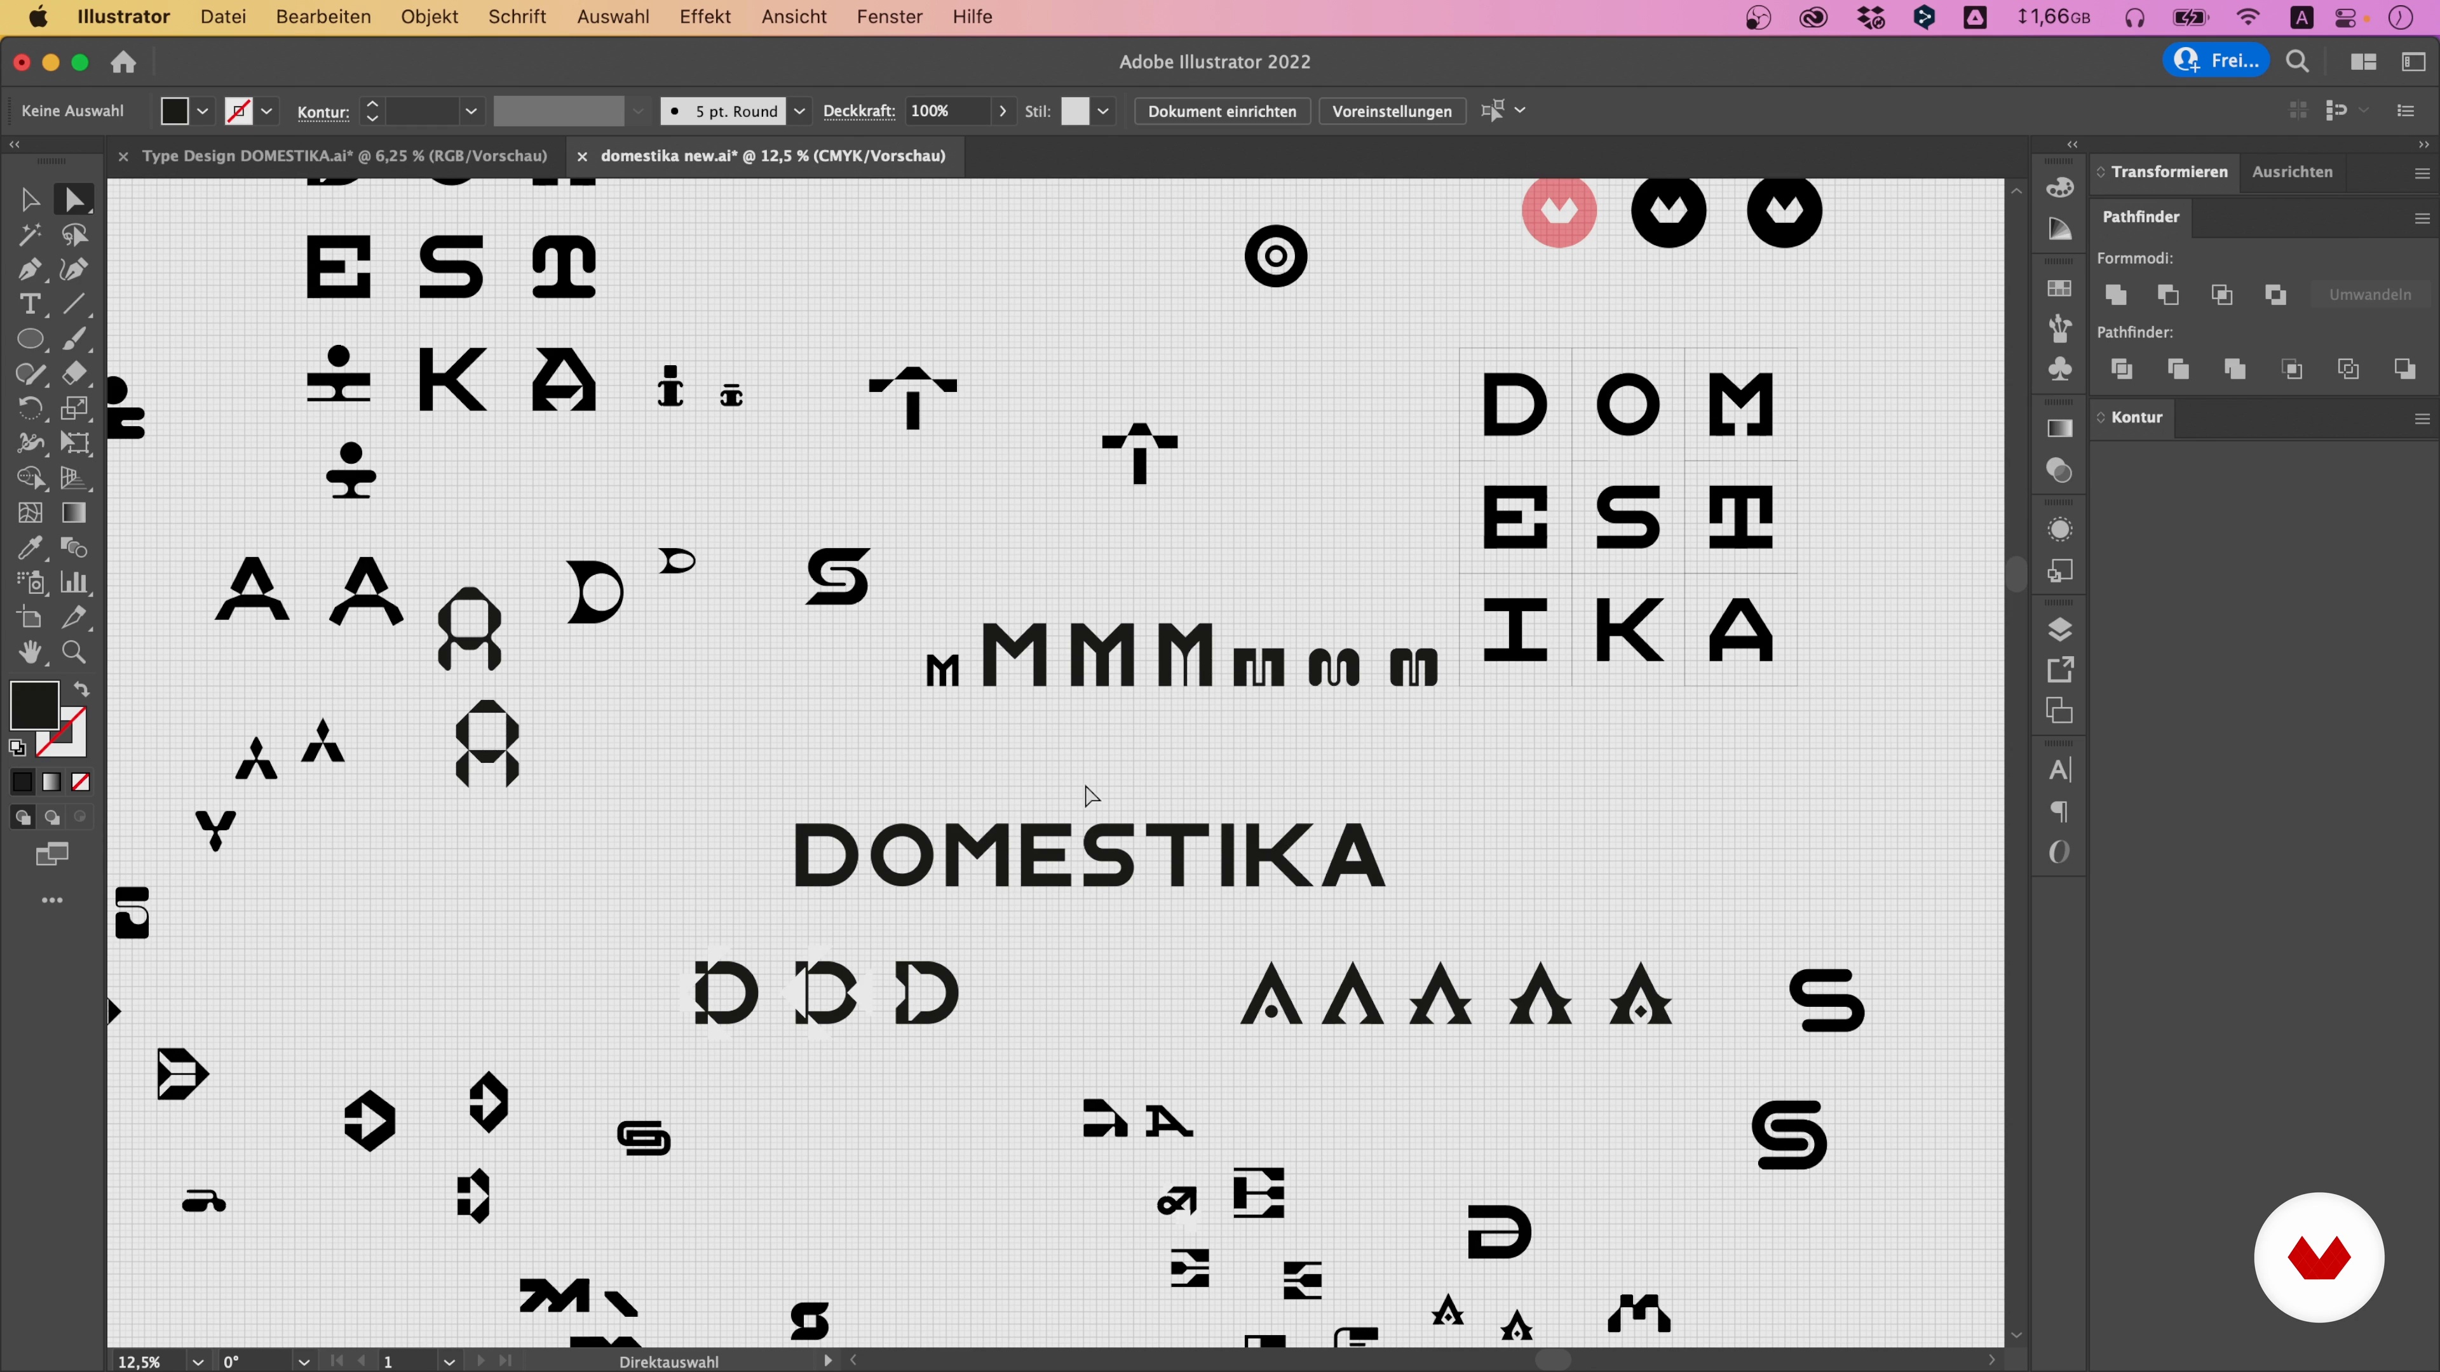
Task: Open the fill color dropdown in control bar
Action: tap(203, 112)
